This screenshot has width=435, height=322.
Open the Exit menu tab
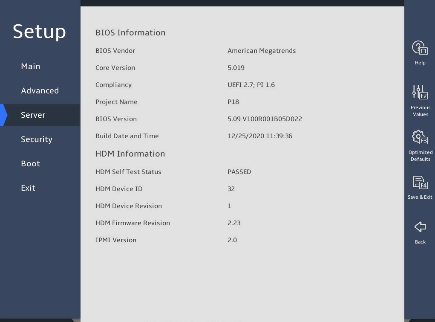(28, 188)
